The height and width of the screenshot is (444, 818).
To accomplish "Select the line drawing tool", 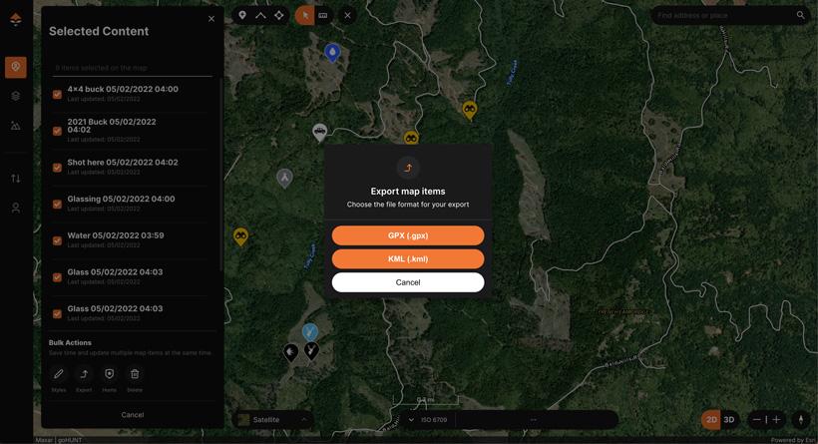I will coord(260,15).
